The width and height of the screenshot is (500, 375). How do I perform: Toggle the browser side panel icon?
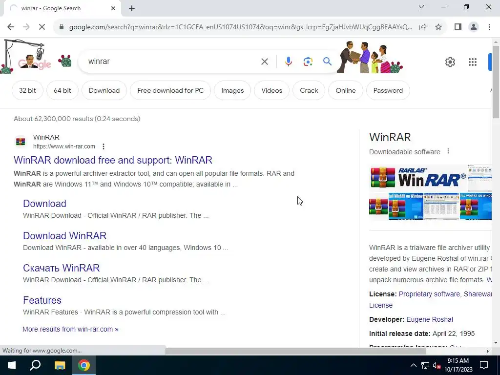458,27
